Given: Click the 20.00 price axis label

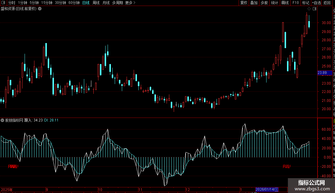Looking at the screenshot, I should tap(326, 109).
